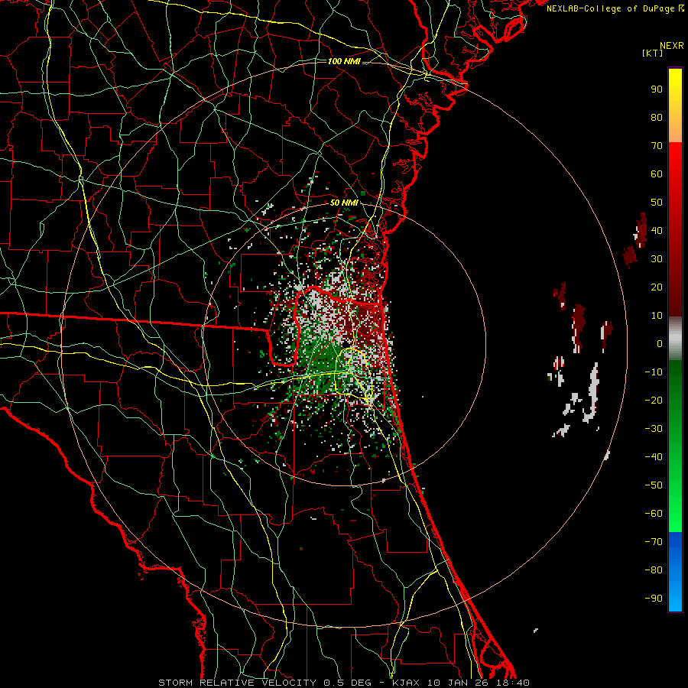Click the KJAX radar site identifier
This screenshot has height=688, width=688.
[x=406, y=683]
